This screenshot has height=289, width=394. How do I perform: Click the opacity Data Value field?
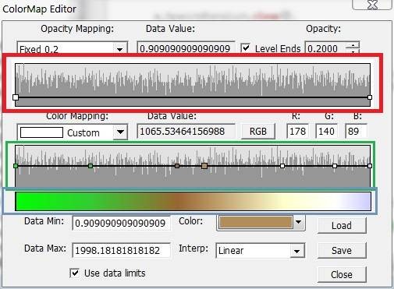pos(186,48)
